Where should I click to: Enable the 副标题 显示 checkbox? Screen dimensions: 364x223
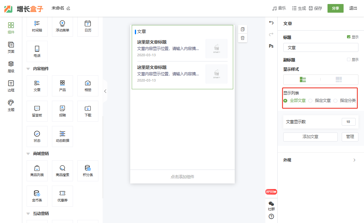point(349,60)
